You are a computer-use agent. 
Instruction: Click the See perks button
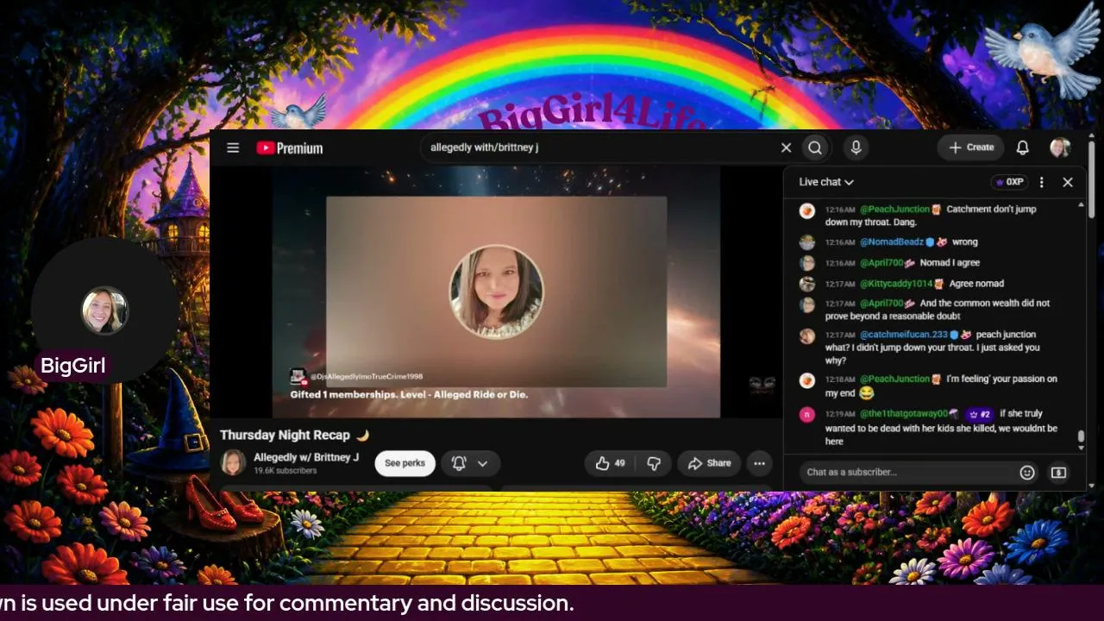[x=405, y=463]
